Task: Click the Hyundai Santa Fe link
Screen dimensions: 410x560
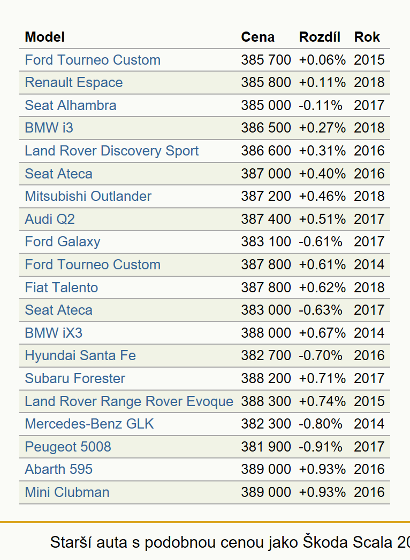Action: click(80, 355)
